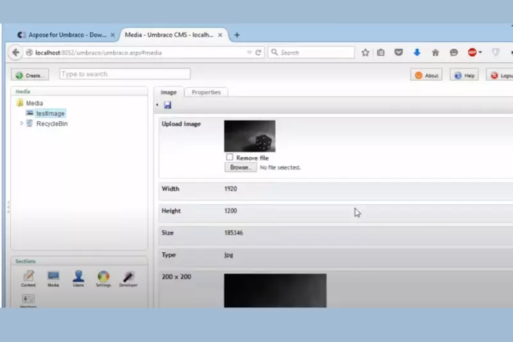The height and width of the screenshot is (342, 513).
Task: Open the Users section icon
Action: (x=78, y=278)
